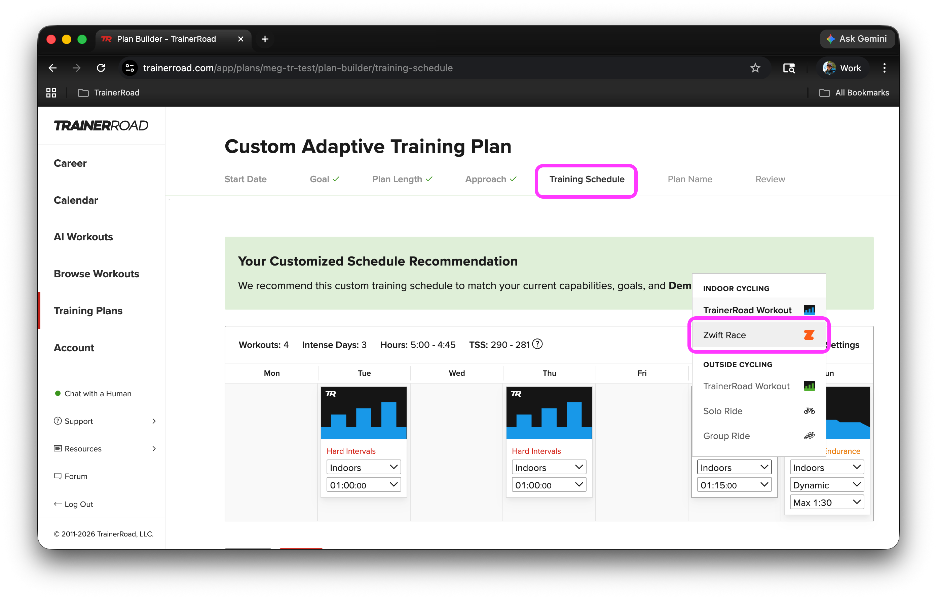Switch to the Goal step
Screen dimensions: 937x599
(x=325, y=179)
